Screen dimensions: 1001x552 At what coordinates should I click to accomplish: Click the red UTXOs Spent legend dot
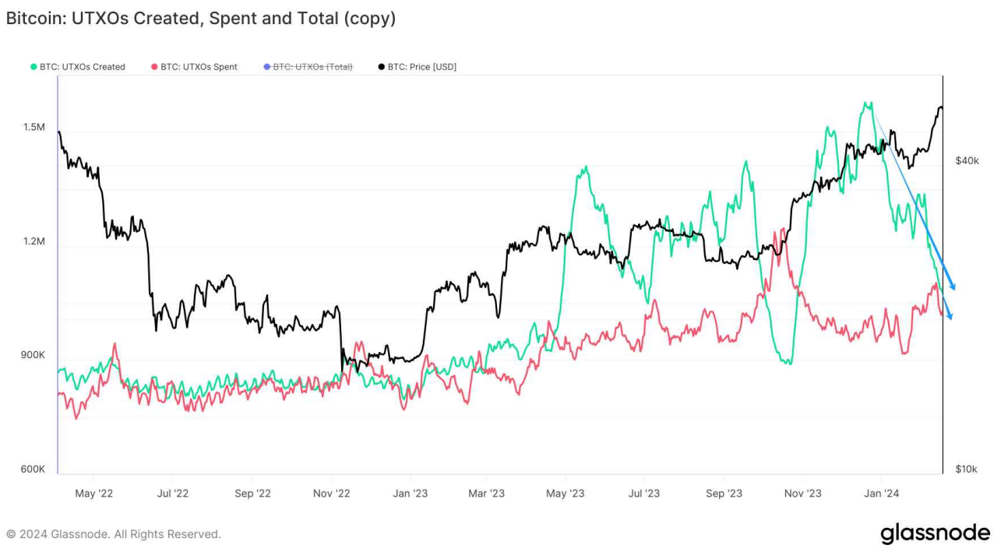tap(154, 67)
